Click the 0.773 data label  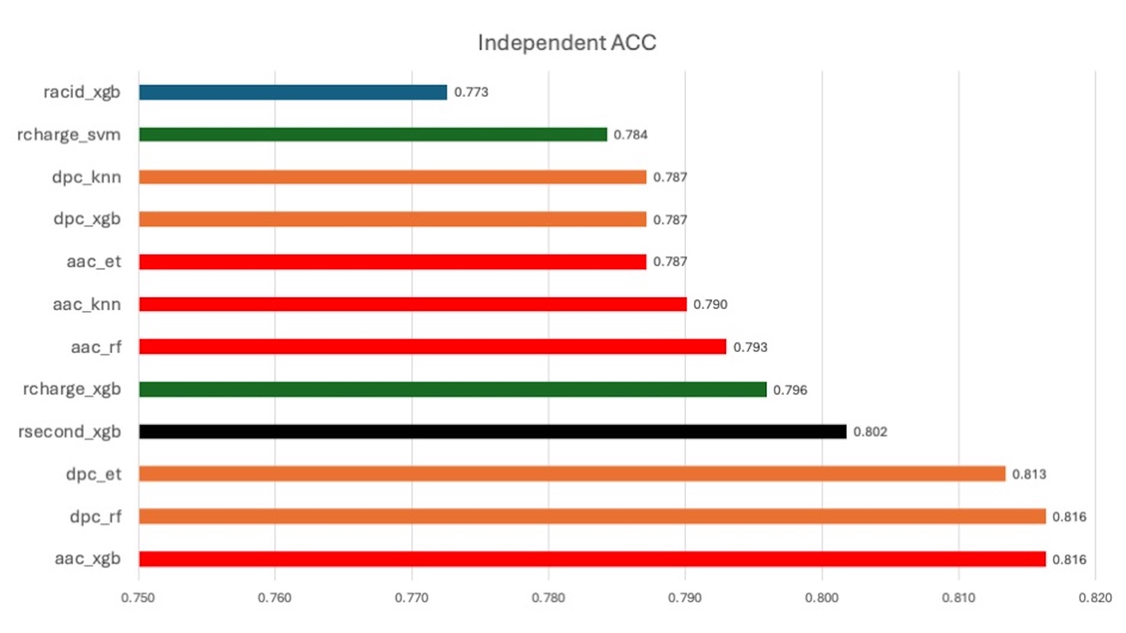(x=471, y=93)
